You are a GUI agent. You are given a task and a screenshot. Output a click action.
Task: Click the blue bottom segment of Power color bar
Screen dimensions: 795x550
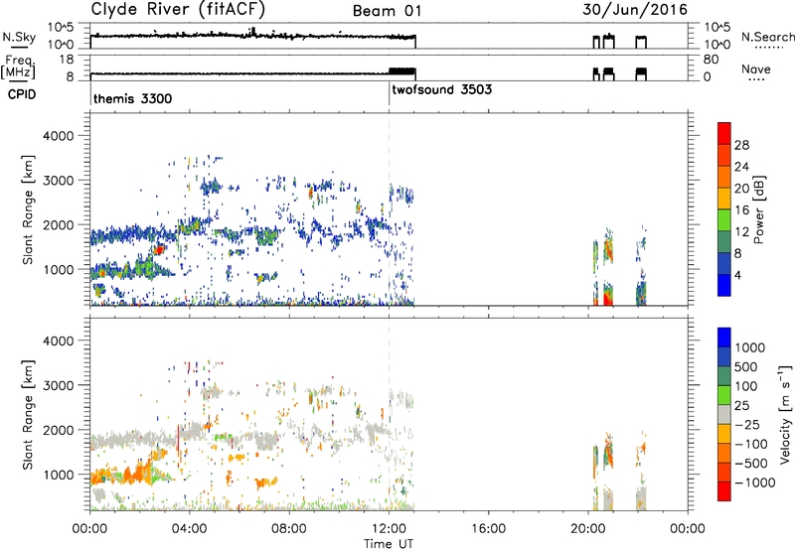click(724, 285)
